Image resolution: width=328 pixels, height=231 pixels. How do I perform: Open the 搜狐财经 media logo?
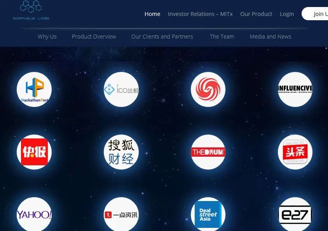121,152
